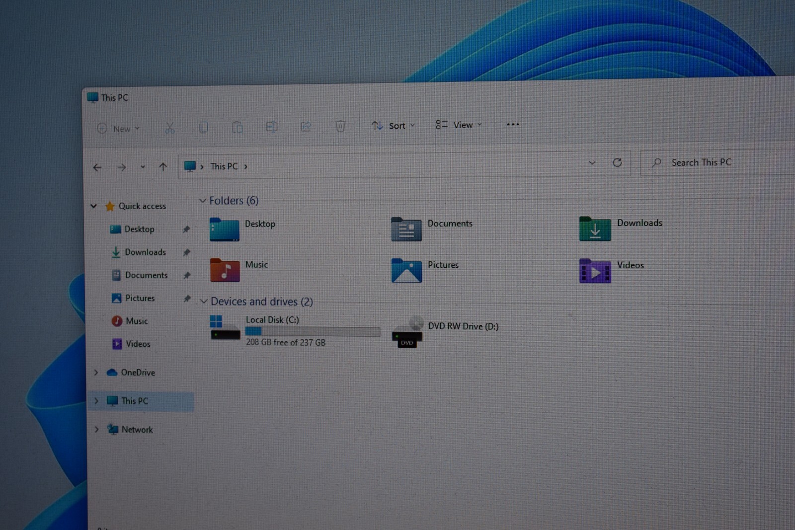Image resolution: width=795 pixels, height=530 pixels.
Task: Select the Downloads folder in main pane
Action: pyautogui.click(x=621, y=228)
